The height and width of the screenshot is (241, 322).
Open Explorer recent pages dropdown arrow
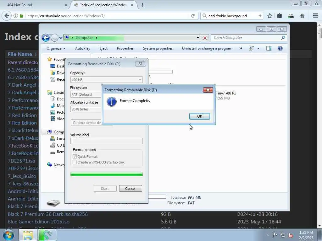click(61, 38)
